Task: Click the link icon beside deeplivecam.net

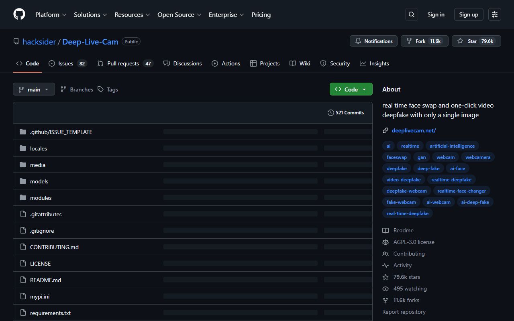Action: (x=385, y=130)
